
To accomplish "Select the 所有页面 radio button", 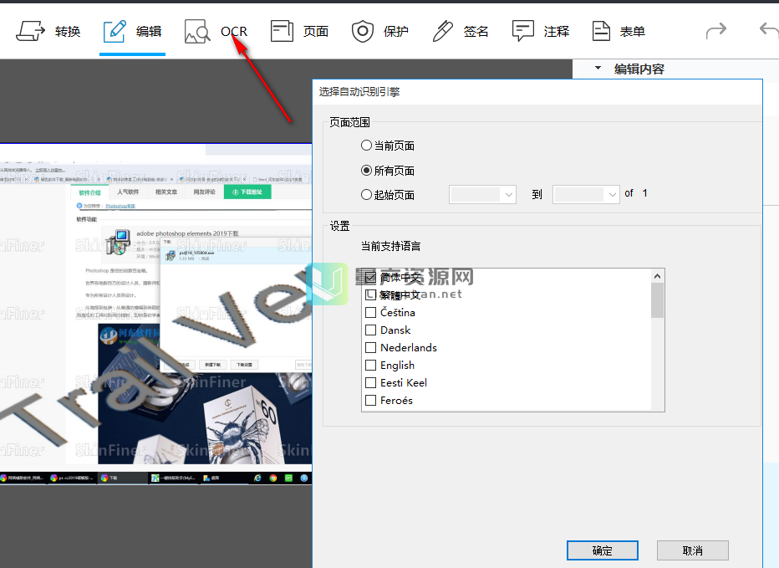I will click(366, 171).
